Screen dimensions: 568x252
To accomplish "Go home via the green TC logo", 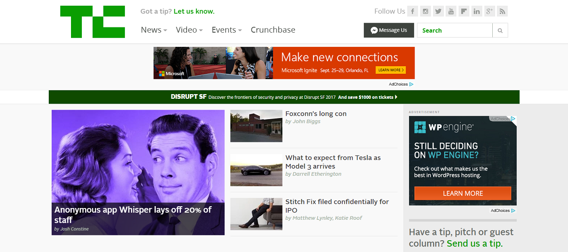I will pyautogui.click(x=92, y=22).
